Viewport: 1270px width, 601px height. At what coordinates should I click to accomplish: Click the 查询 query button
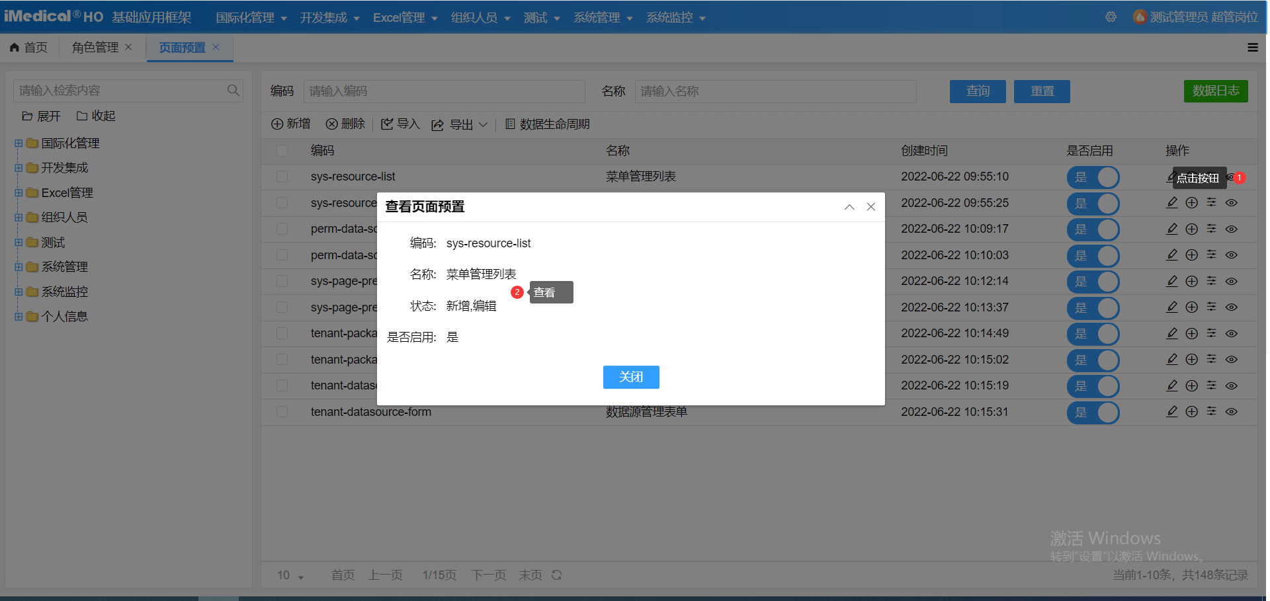pos(977,91)
